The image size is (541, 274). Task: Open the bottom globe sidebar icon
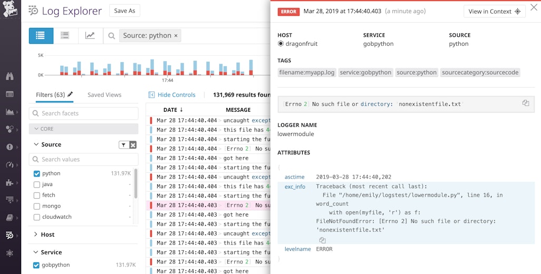coord(9,253)
